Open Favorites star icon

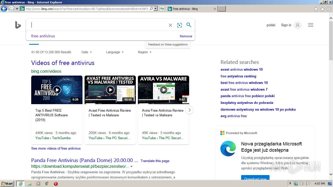click(322, 9)
